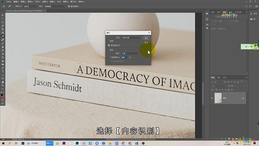Open Photoshop from the taskbar
This screenshot has width=259, height=146.
tap(77, 143)
